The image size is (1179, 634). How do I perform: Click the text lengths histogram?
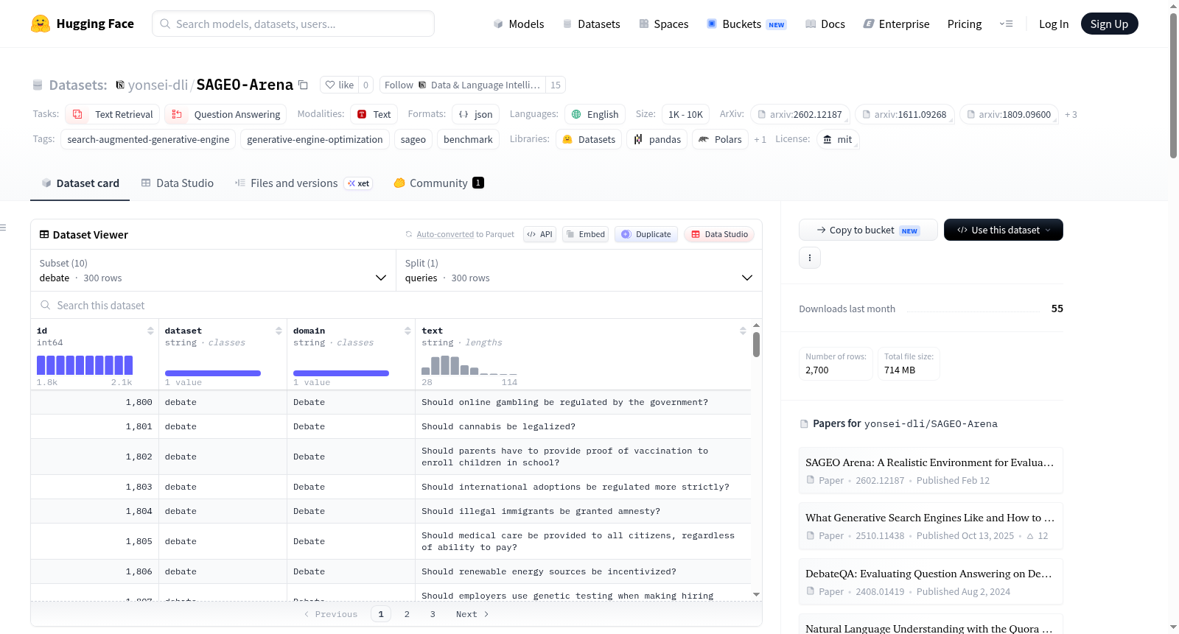coord(469,365)
